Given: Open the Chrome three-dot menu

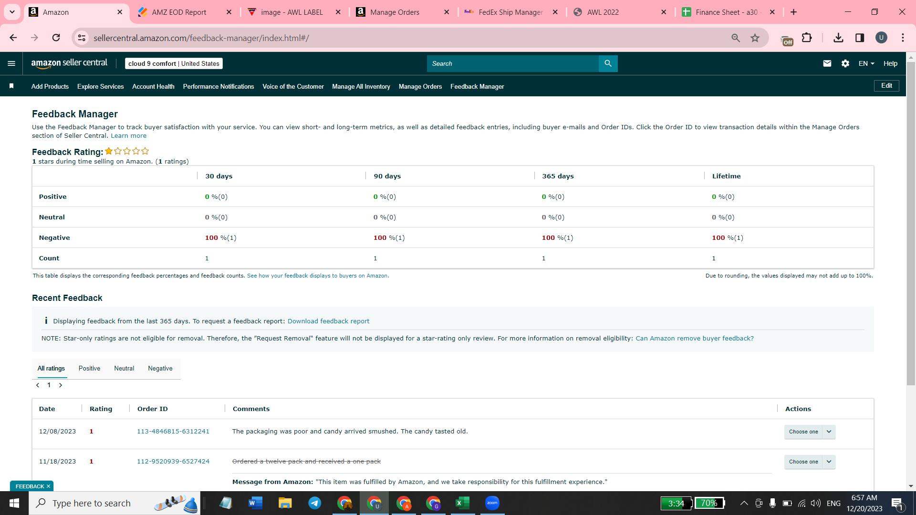Looking at the screenshot, I should click(x=903, y=38).
